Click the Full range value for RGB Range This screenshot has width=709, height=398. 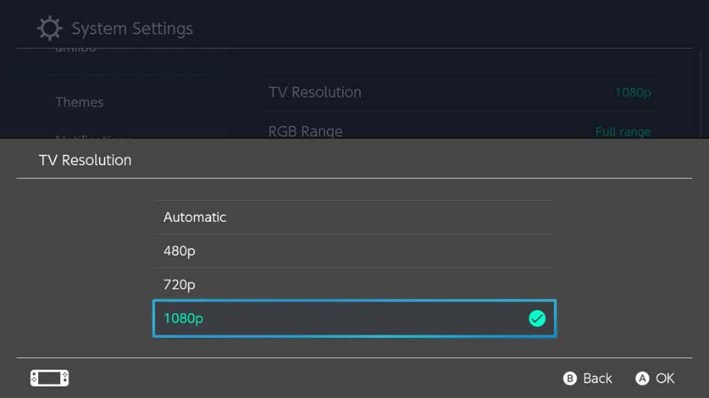click(x=622, y=131)
